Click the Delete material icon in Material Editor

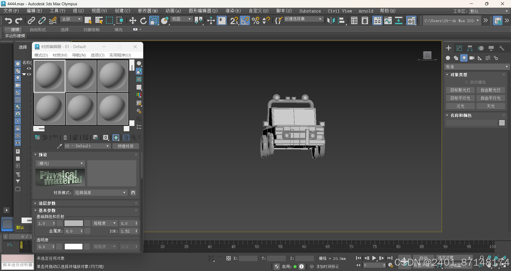tap(65, 137)
